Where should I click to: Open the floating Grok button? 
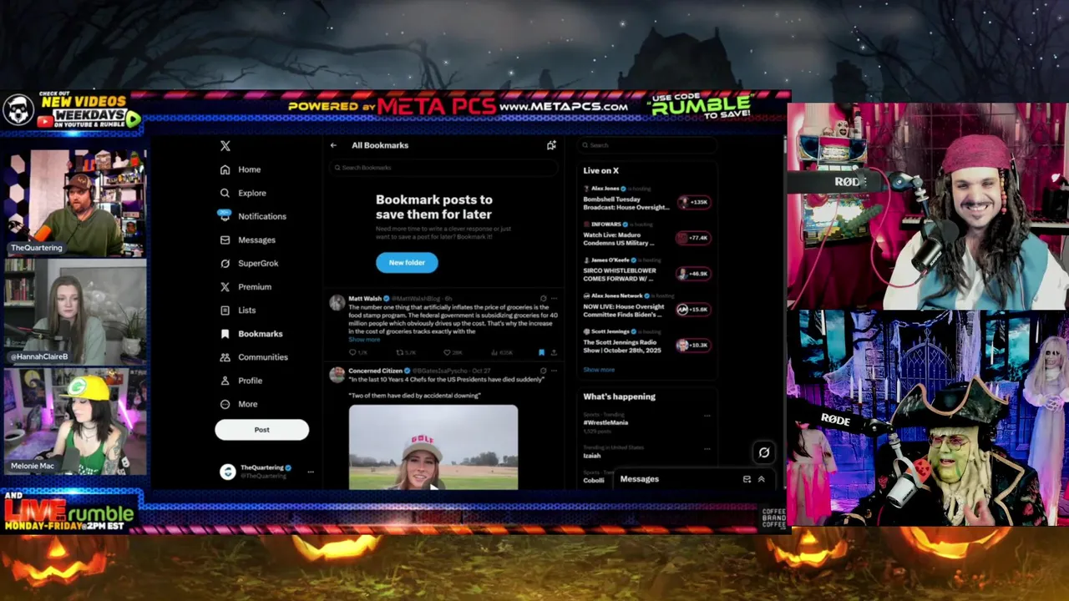click(x=763, y=452)
